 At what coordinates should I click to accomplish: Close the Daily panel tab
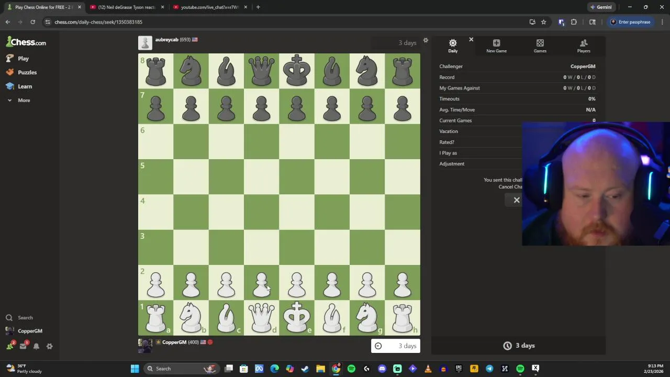coord(471,39)
